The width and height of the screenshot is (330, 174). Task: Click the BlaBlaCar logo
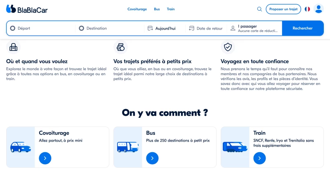click(x=27, y=9)
